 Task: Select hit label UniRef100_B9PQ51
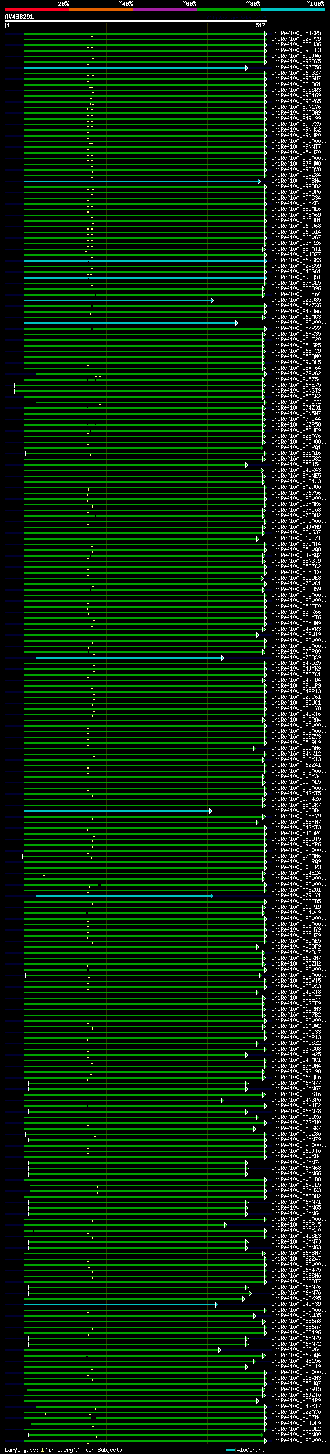tap(296, 277)
